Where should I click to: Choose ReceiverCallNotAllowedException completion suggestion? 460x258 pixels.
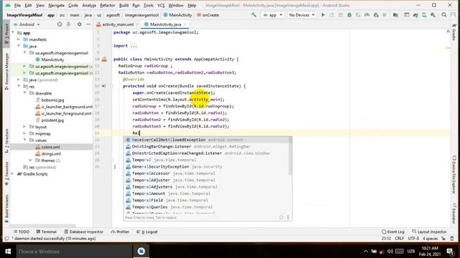click(x=206, y=140)
